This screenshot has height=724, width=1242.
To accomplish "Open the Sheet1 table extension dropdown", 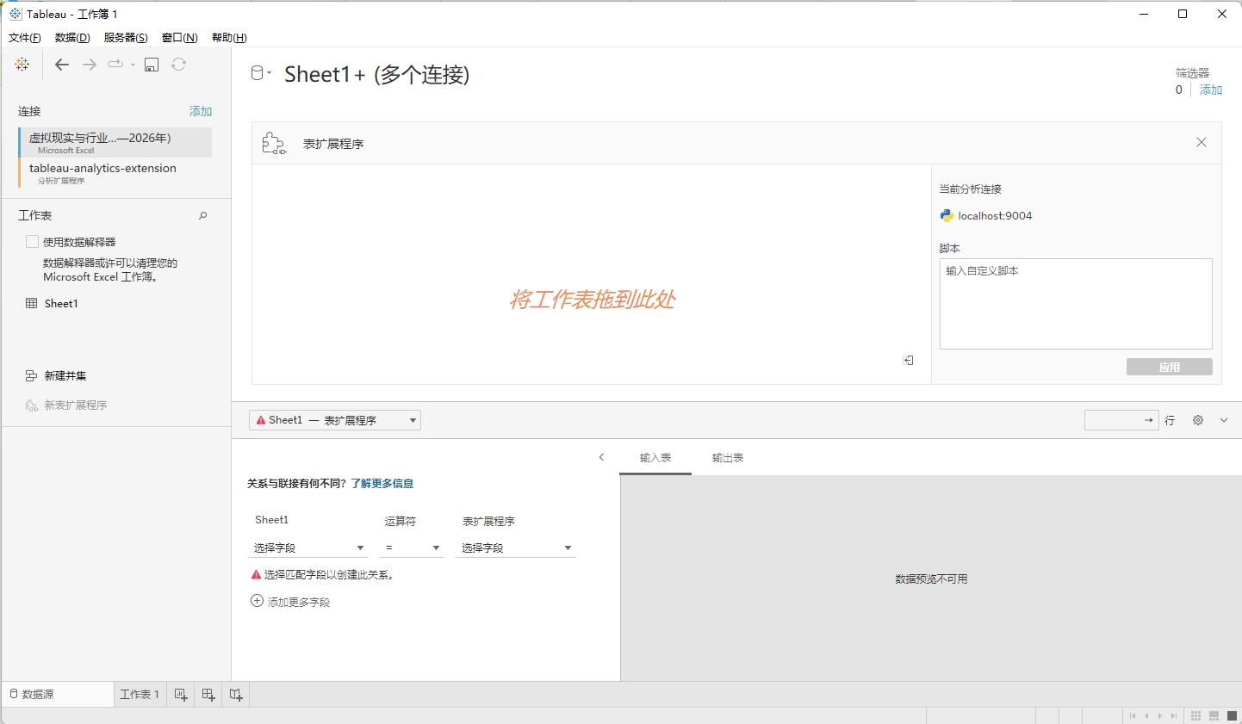I will point(335,420).
